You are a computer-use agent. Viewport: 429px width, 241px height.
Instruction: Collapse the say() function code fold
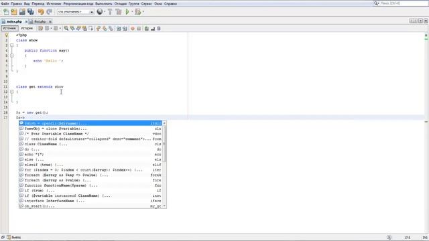tap(12, 56)
